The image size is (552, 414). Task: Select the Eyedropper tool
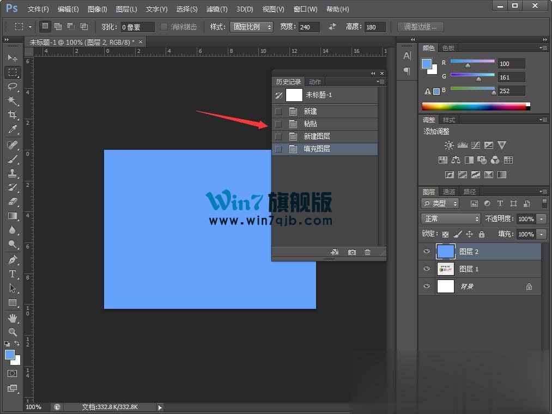tap(13, 129)
